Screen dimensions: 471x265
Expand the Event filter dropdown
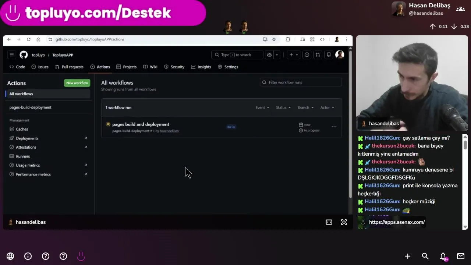(262, 107)
